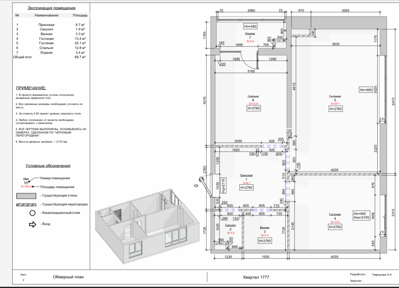Click the Гостиная 4 room label on the plan
The height and width of the screenshot is (288, 399).
tap(335, 218)
